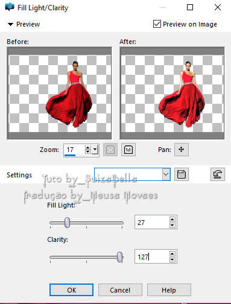Click the After preview image
The width and height of the screenshot is (231, 304).
point(172,93)
